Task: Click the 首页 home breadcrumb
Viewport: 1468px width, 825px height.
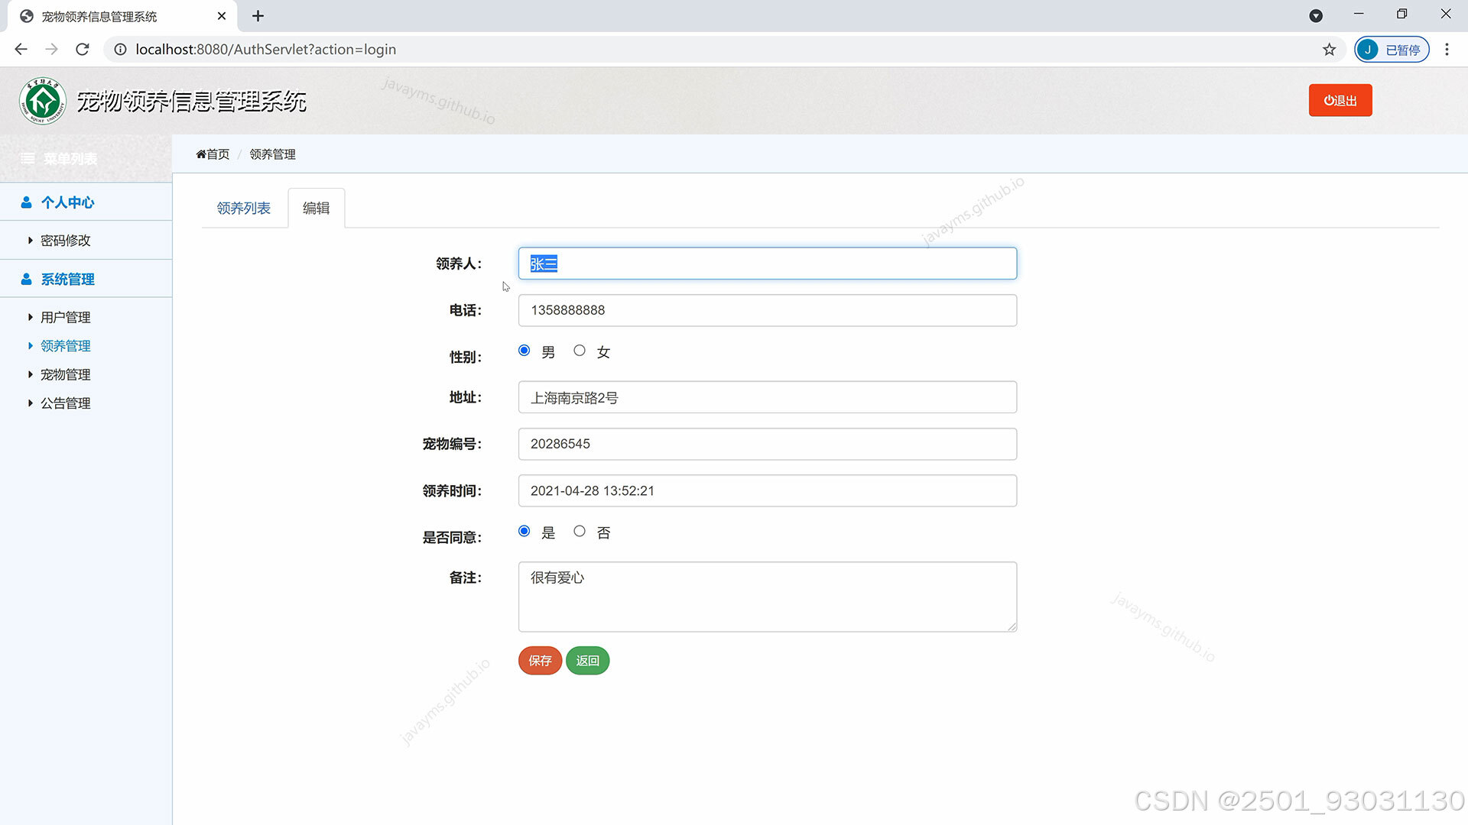Action: tap(213, 154)
